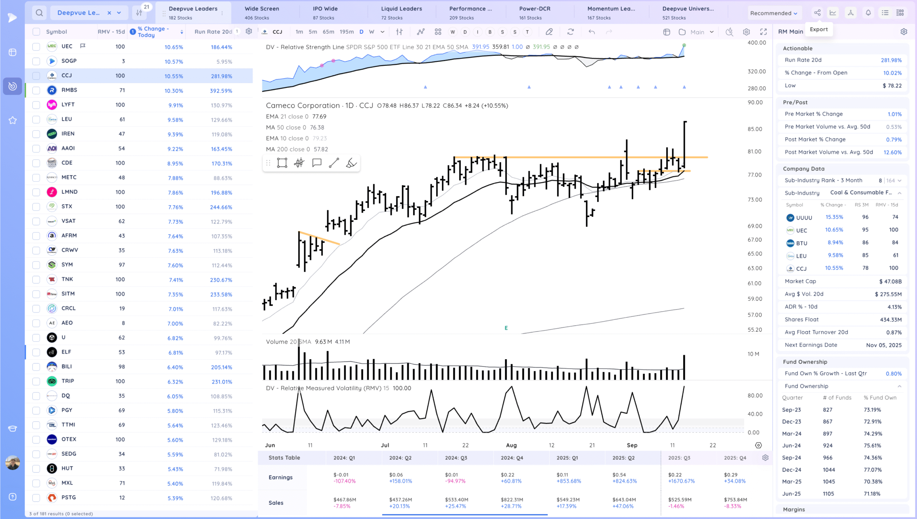Image resolution: width=917 pixels, height=519 pixels.
Task: Check the box for UEC row
Action: [x=36, y=47]
